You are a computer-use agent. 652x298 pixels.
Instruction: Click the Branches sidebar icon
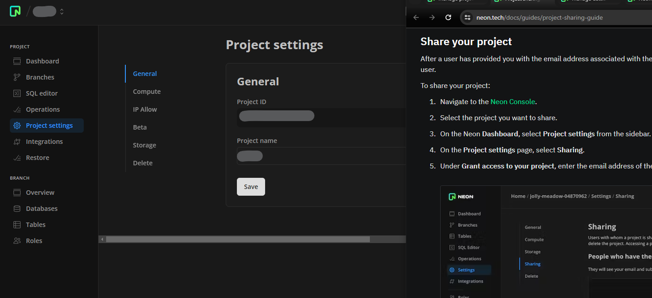point(17,77)
